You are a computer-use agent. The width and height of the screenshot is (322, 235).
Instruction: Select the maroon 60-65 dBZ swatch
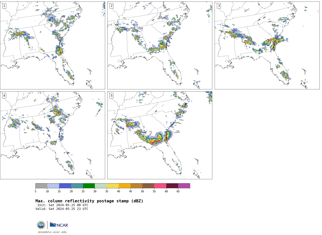click(x=172, y=186)
